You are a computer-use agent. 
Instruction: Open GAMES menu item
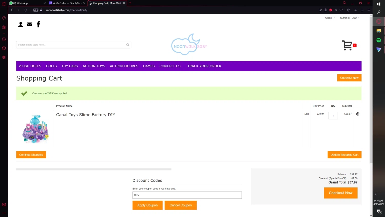149,66
